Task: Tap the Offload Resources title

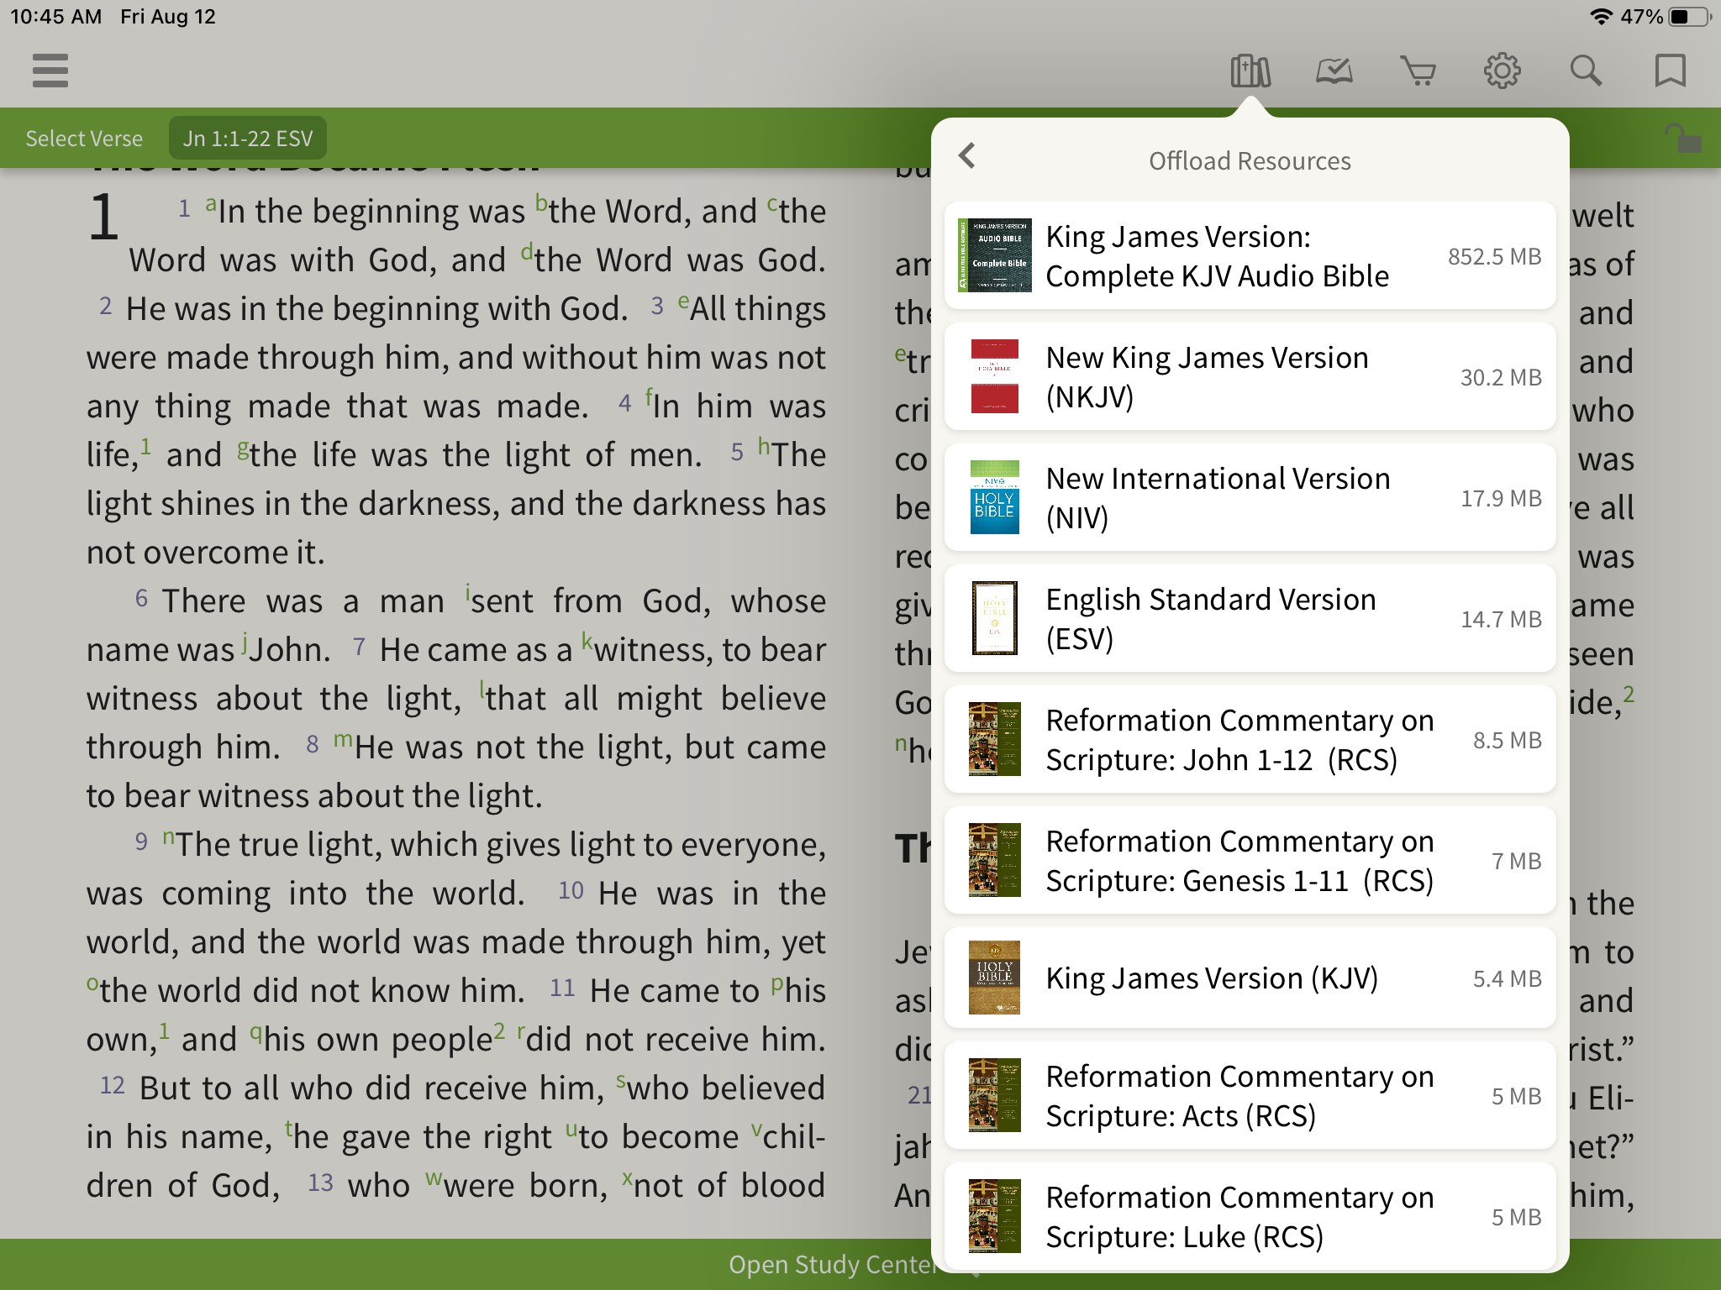Action: coord(1250,161)
